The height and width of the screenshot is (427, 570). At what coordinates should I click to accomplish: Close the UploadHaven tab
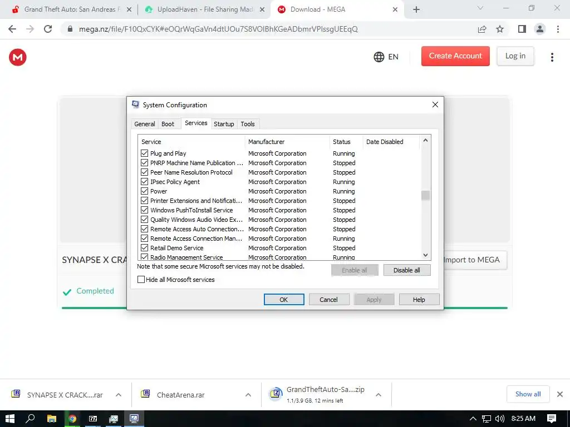point(262,9)
